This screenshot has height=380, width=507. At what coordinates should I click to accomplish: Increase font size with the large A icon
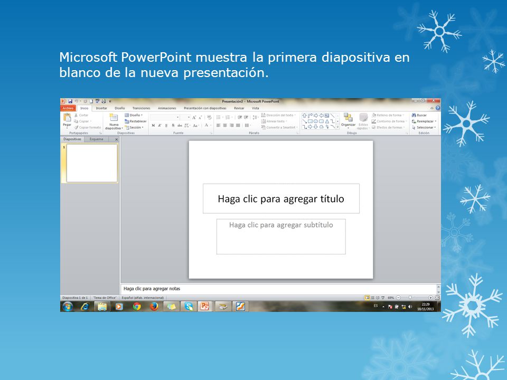tap(194, 117)
